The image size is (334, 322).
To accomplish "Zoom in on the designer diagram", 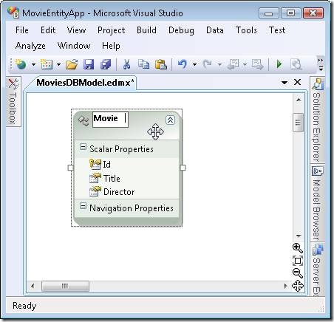I will coord(298,248).
